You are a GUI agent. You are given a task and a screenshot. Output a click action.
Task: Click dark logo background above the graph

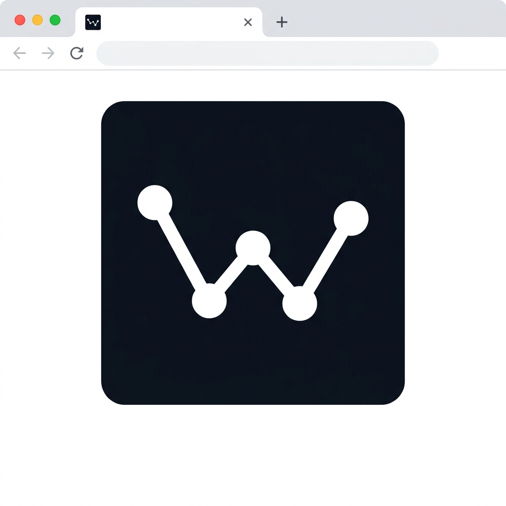point(253,143)
